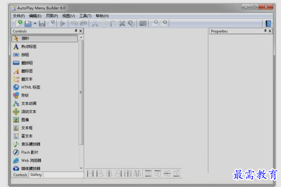Select the 酷按钮 control
The width and height of the screenshot is (281, 187).
pyautogui.click(x=45, y=63)
